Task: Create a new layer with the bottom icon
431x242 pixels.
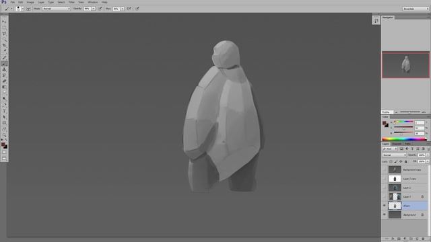Action: click(x=417, y=239)
